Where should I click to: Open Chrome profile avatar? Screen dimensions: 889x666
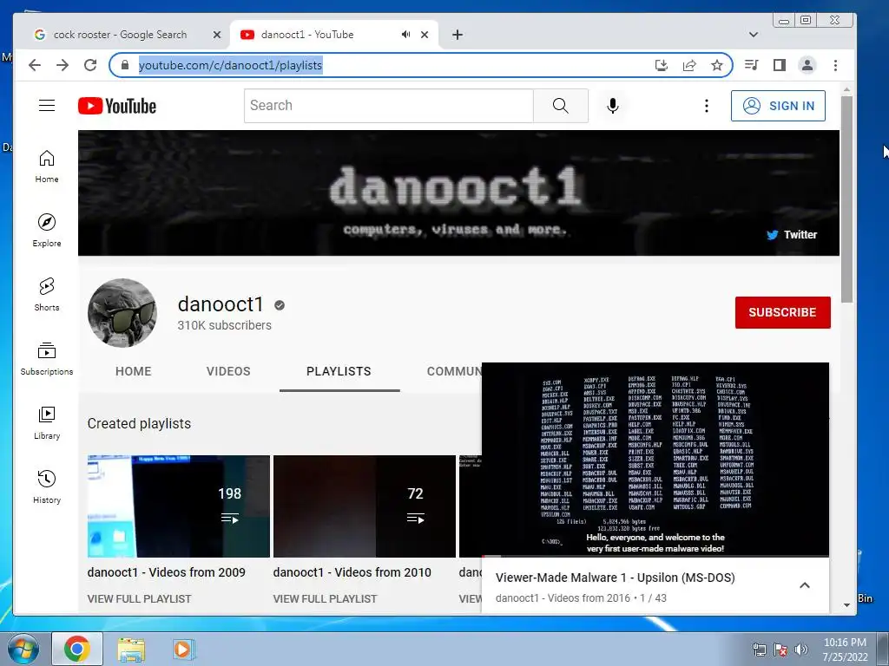[807, 65]
